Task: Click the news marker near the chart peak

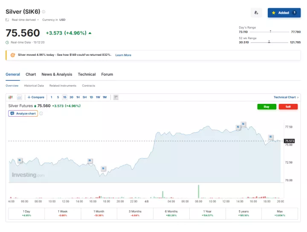Action: (243, 124)
